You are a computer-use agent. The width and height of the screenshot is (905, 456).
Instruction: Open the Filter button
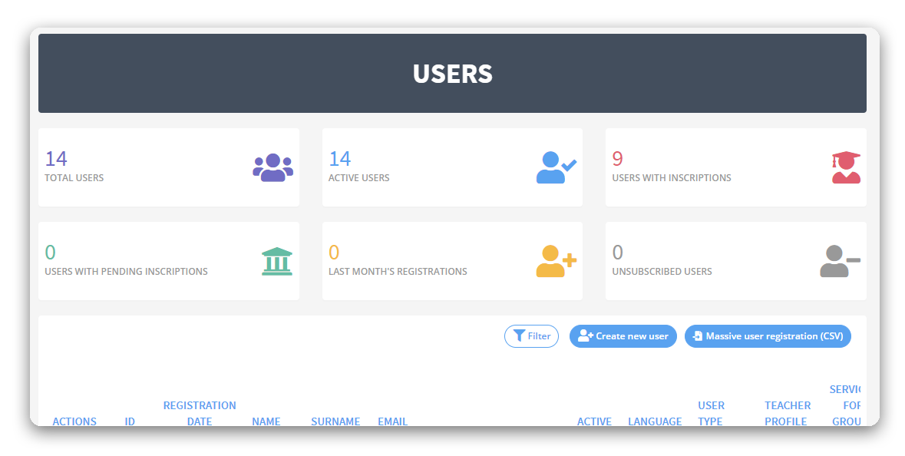531,336
